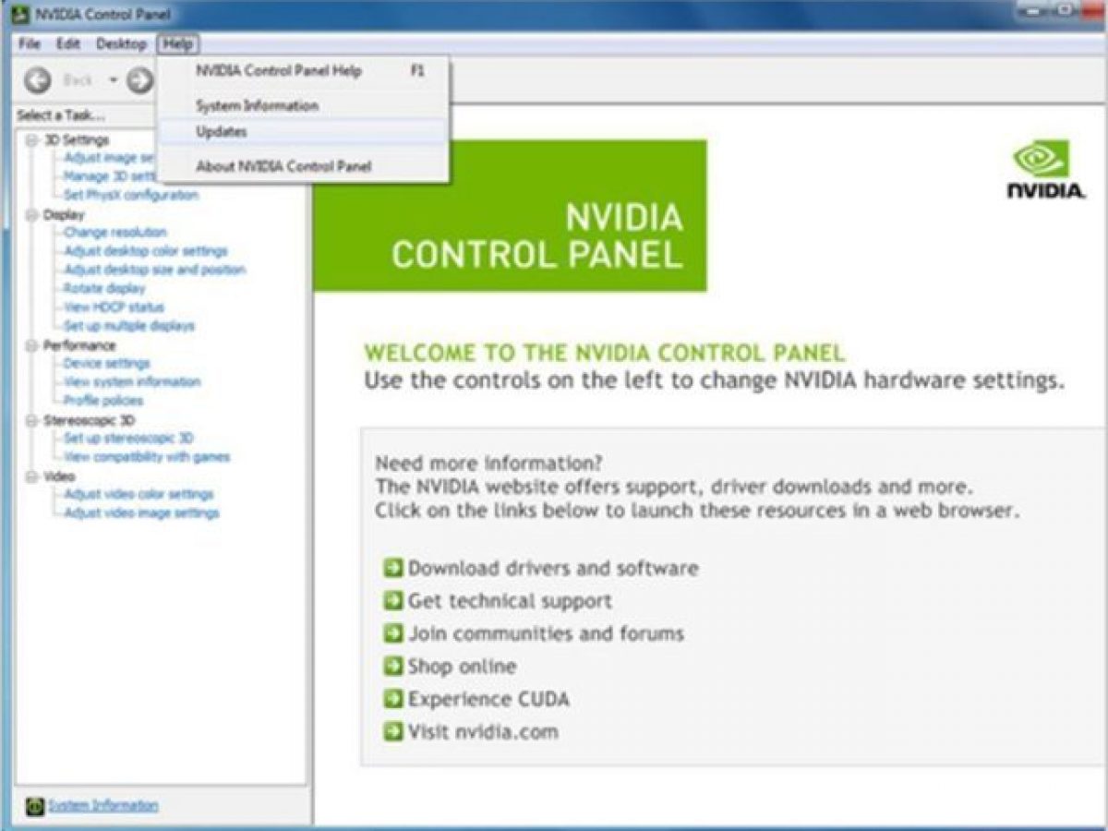The image size is (1108, 831).
Task: Select Adjust video color settings task
Action: 138,494
